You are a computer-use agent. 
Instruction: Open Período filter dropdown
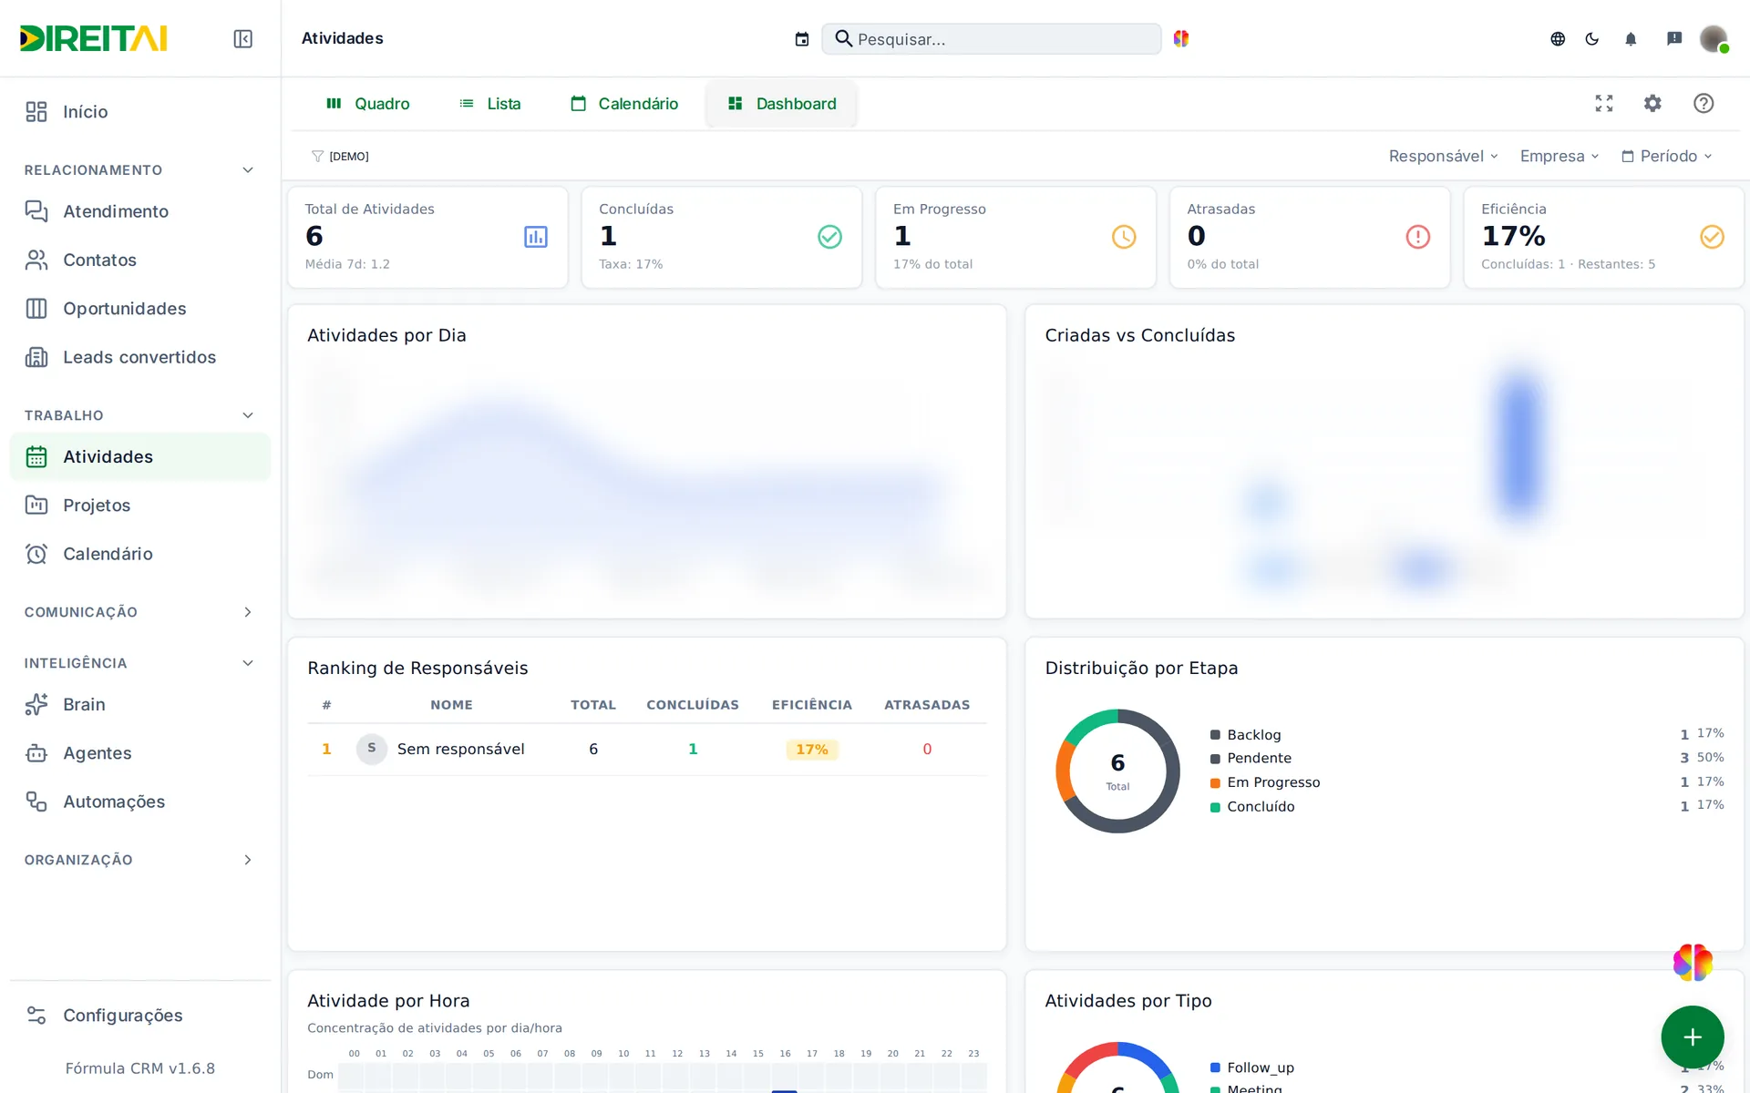click(x=1666, y=156)
